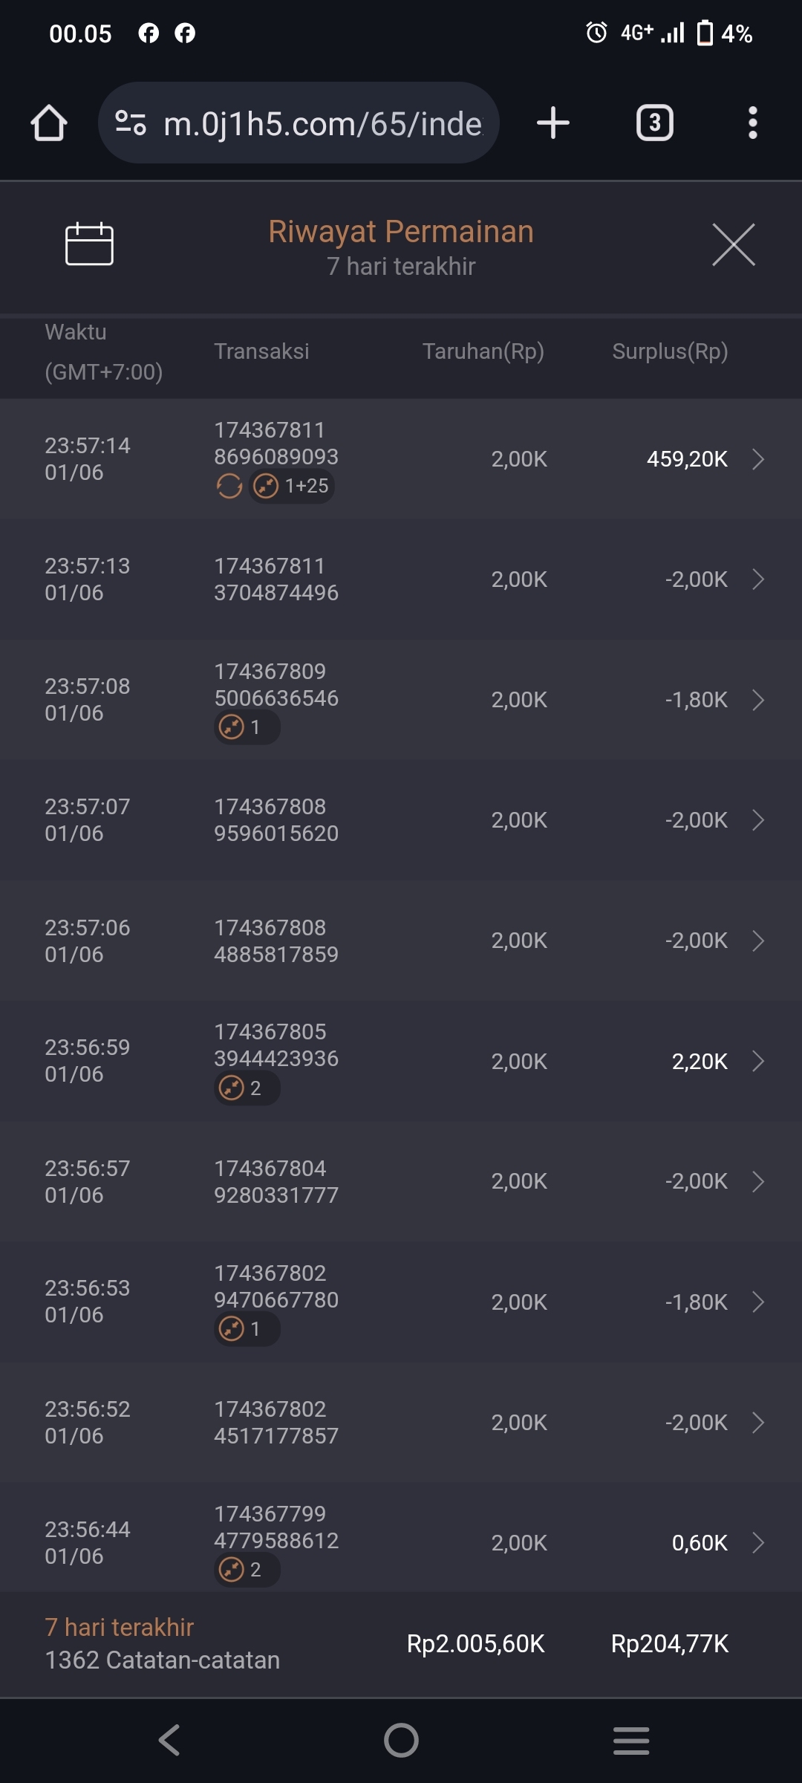This screenshot has height=1783, width=802.
Task: Tap the browser home icon
Action: 49,123
